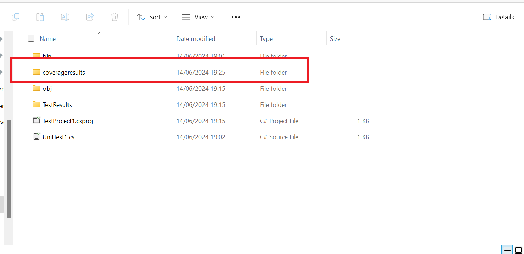
Task: Open the See more ellipsis menu
Action: pos(236,17)
